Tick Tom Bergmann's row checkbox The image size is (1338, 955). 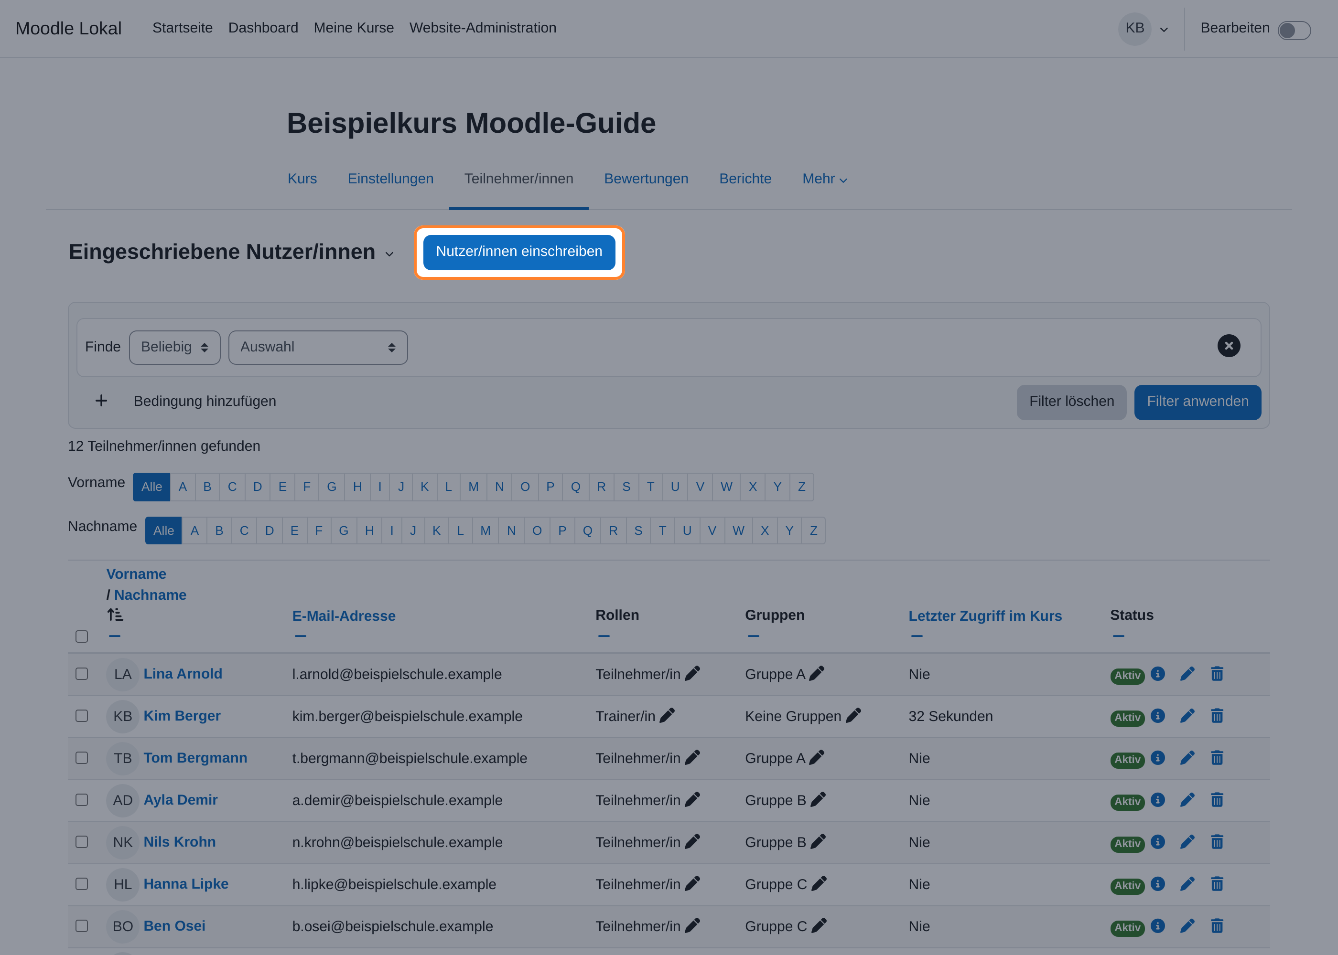point(82,758)
